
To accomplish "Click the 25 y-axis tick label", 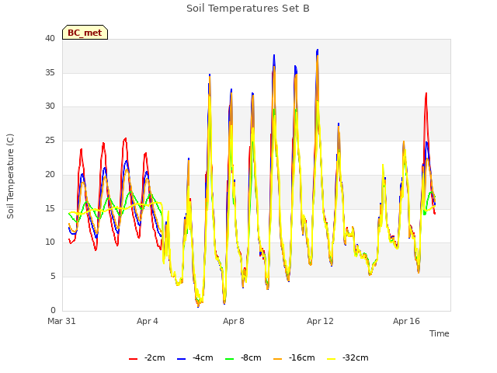I will pyautogui.click(x=50, y=140).
